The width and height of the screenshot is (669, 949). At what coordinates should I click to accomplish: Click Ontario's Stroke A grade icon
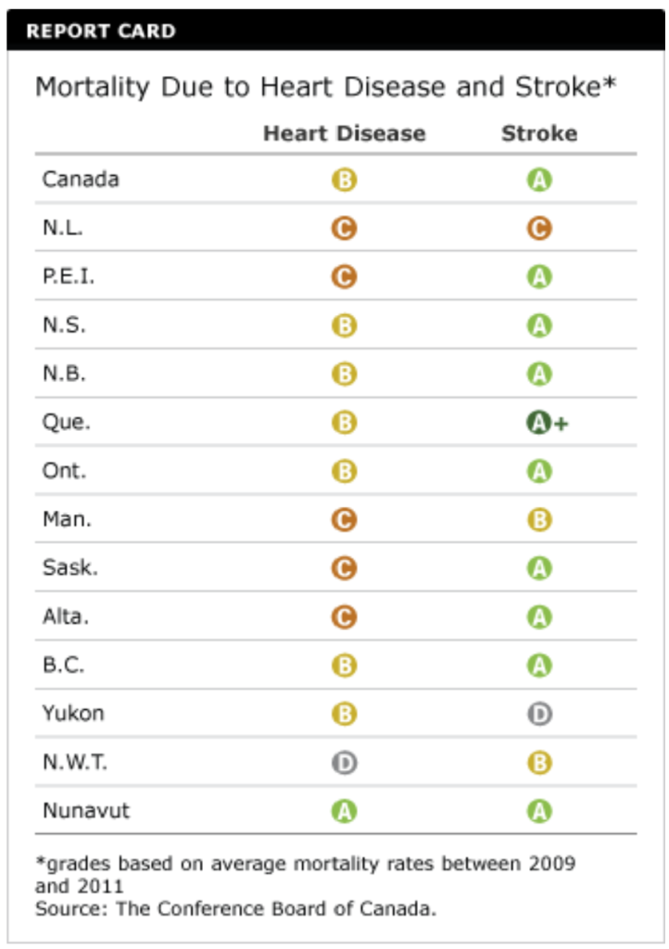pos(539,472)
